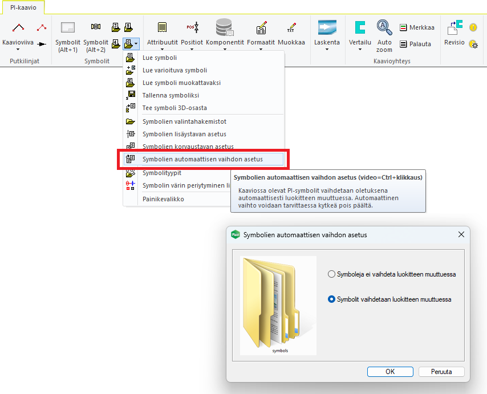Open Symbolityypit menu entry

[x=177, y=173]
